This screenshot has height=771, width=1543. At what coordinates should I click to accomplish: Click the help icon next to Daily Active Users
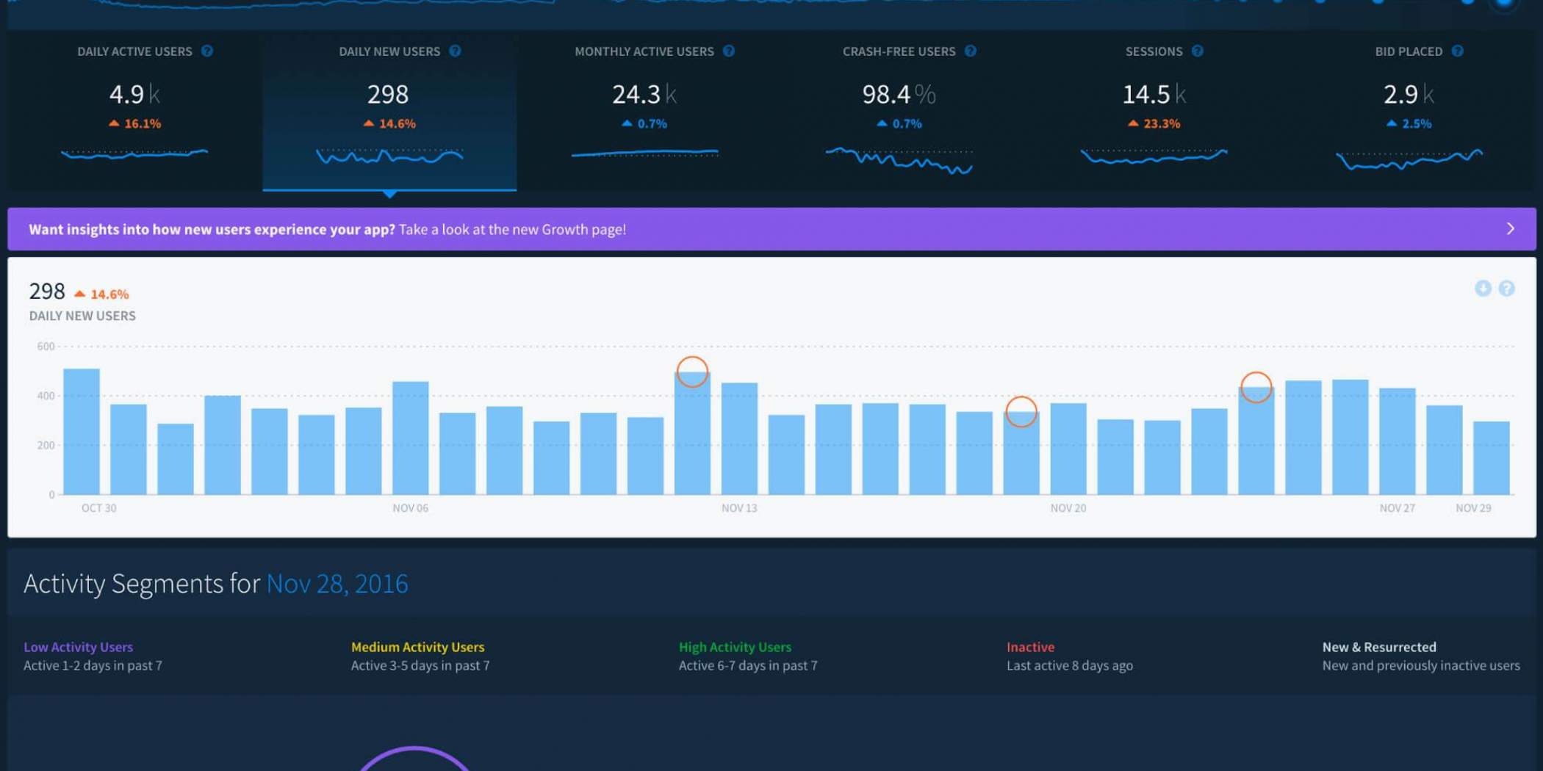(207, 51)
